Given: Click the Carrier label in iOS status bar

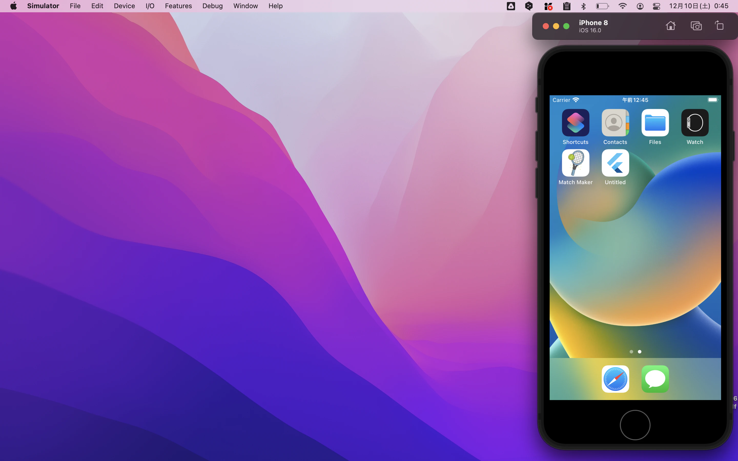Looking at the screenshot, I should click(x=561, y=100).
